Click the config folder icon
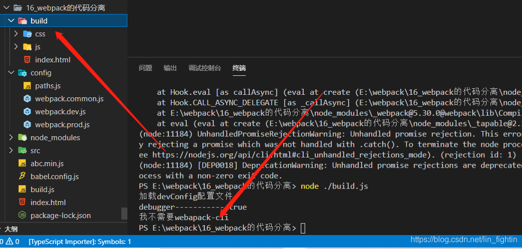Image resolution: width=522 pixels, height=249 pixels. click(22, 73)
